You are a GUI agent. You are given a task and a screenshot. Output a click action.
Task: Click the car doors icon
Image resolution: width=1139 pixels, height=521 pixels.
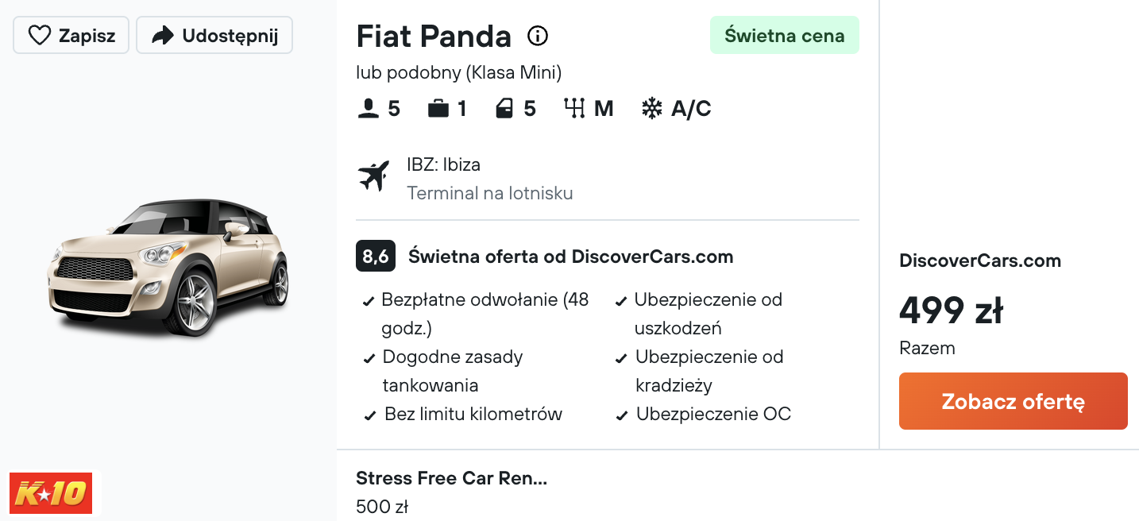click(x=504, y=109)
